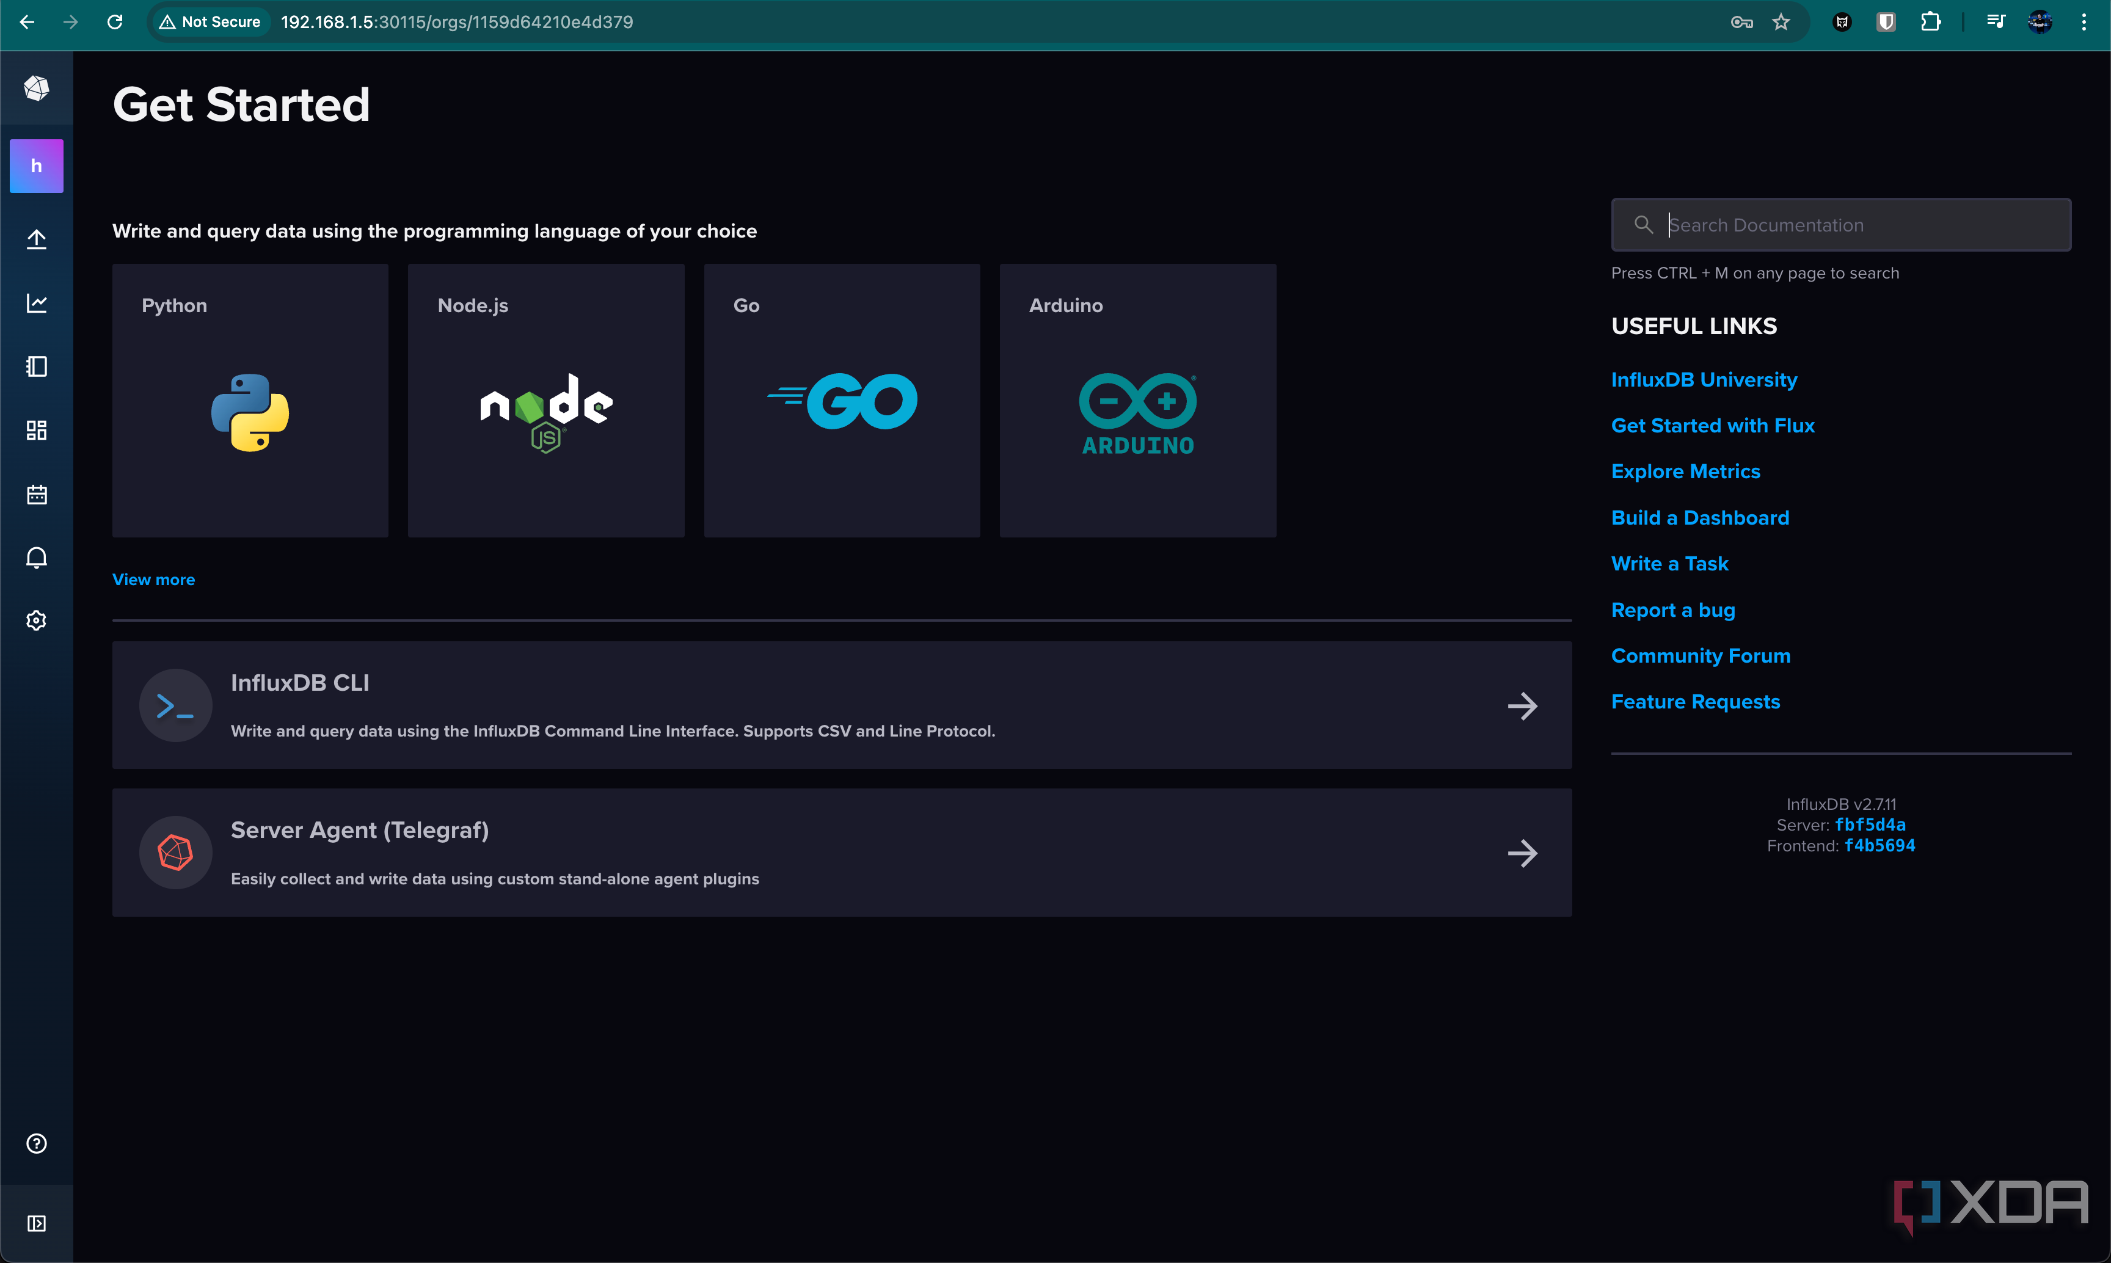The height and width of the screenshot is (1263, 2111).
Task: Click the arrow on the Server Agent row
Action: [x=1522, y=853]
